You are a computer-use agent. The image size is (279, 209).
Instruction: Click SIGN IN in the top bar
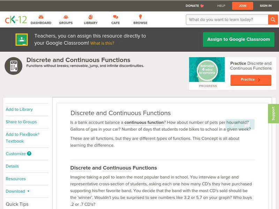pyautogui.click(x=265, y=6)
